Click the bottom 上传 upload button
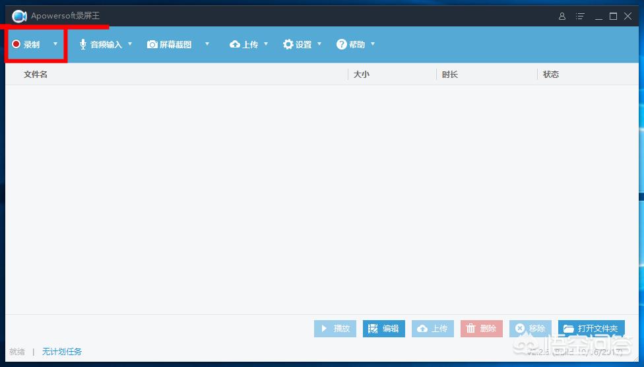 tap(433, 328)
